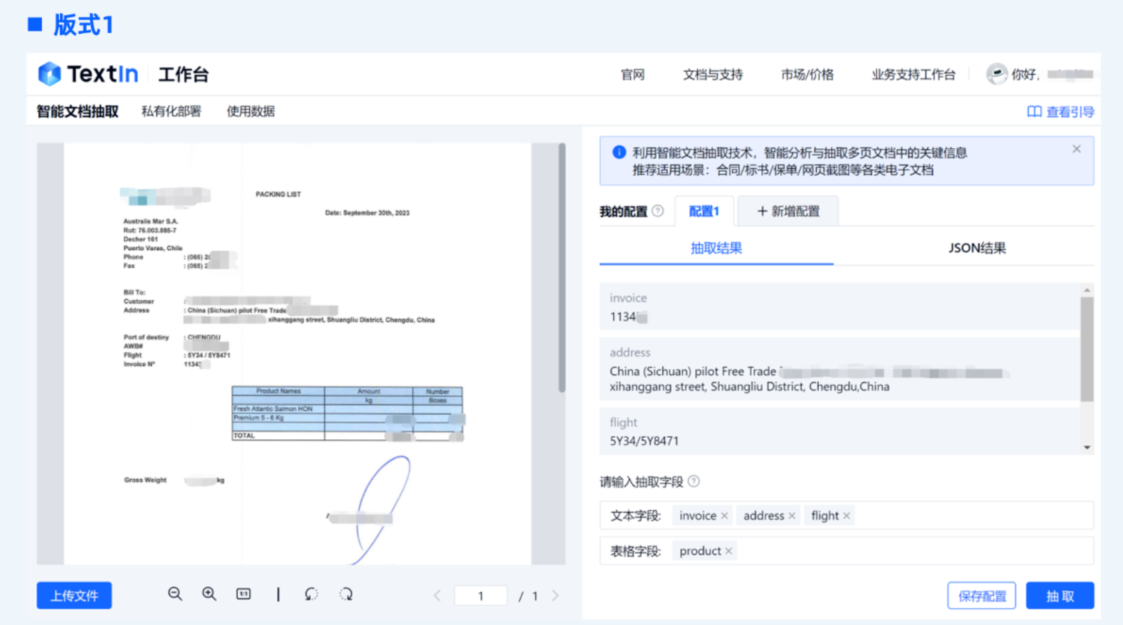Close the blue info banner

click(1077, 149)
